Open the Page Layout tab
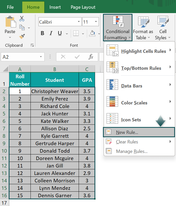 point(83,7)
